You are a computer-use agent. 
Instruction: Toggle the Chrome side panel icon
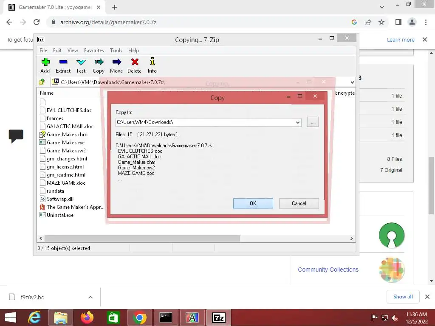tap(398, 22)
